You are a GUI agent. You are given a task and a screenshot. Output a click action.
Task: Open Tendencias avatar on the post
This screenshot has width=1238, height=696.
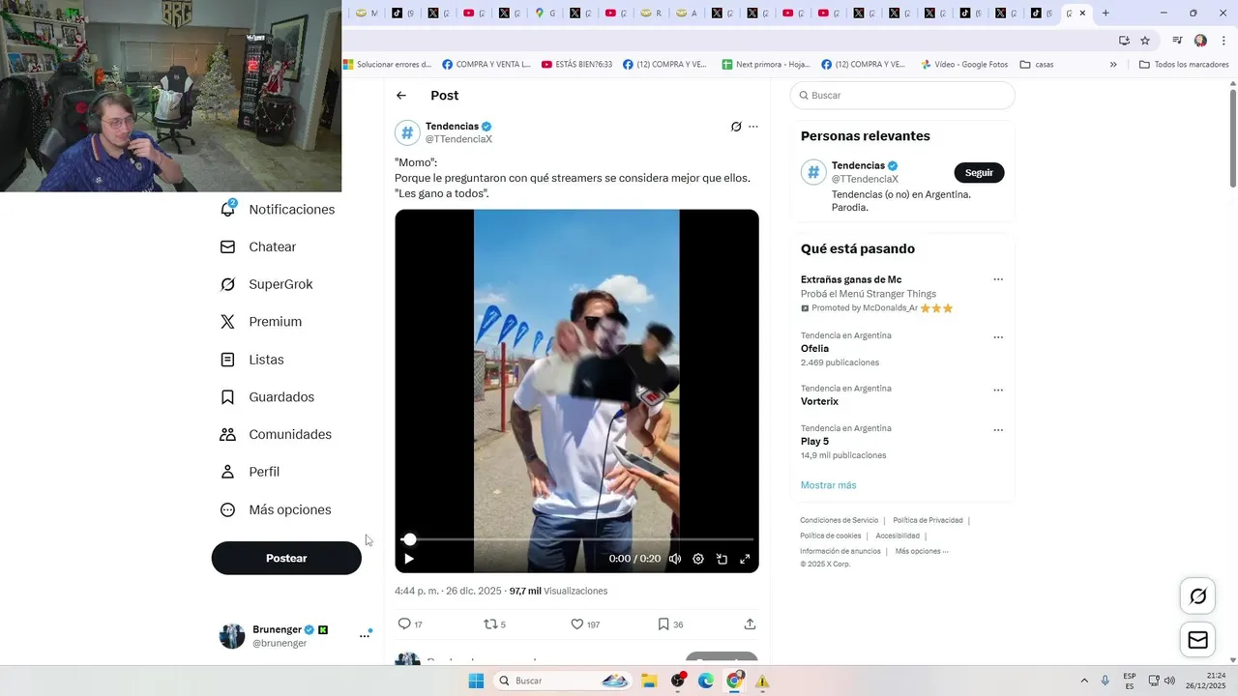[x=407, y=132]
